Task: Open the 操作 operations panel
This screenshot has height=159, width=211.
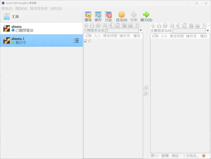Action: 98,17
